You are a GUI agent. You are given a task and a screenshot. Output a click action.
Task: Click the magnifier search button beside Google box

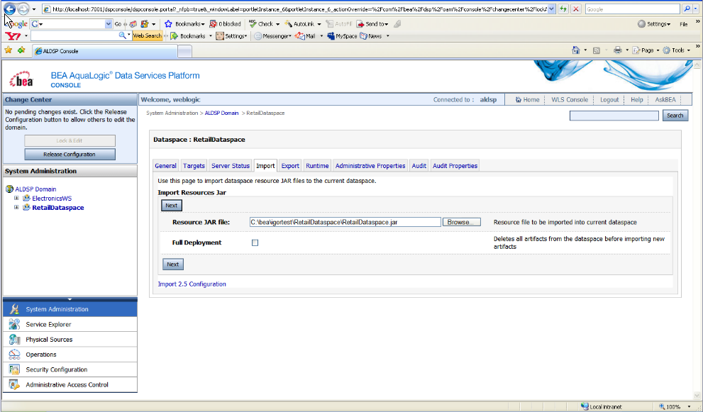[687, 9]
